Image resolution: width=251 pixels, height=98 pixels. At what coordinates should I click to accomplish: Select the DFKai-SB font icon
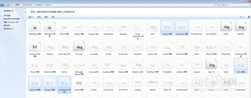[211, 46]
